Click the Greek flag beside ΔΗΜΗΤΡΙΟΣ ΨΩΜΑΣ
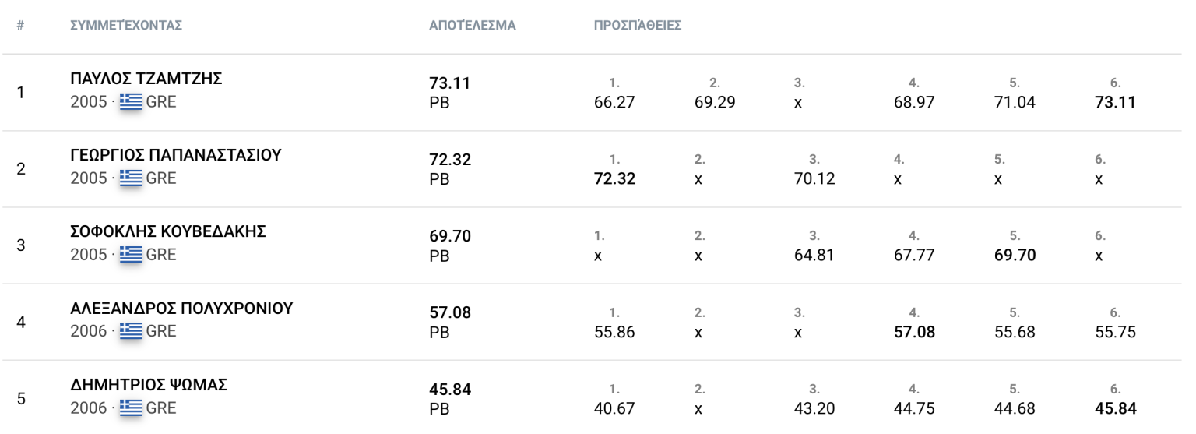Screen dimensions: 1196x434 click(131, 408)
